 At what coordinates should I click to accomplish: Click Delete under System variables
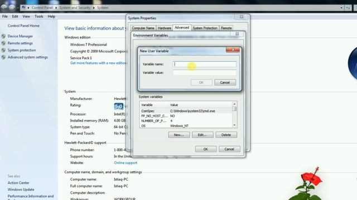coord(226,135)
